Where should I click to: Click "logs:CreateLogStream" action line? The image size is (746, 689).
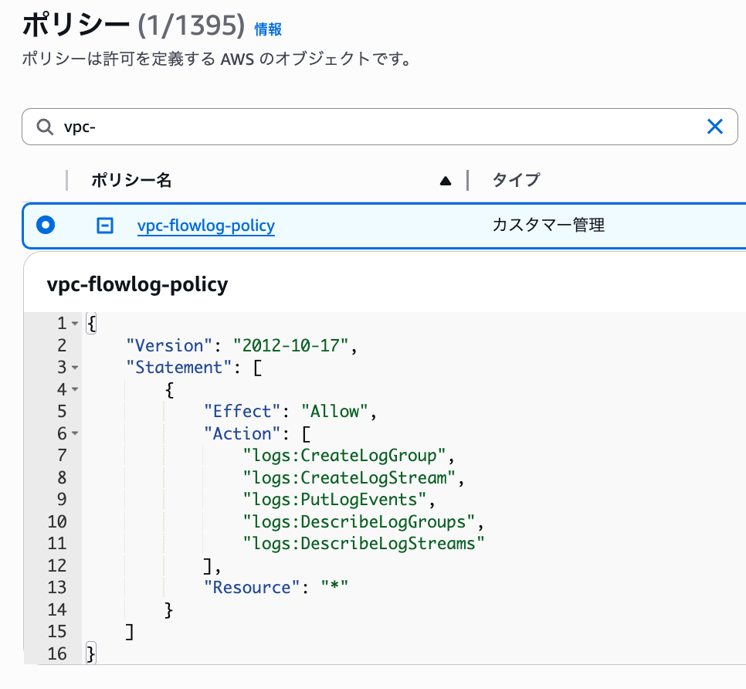click(349, 477)
